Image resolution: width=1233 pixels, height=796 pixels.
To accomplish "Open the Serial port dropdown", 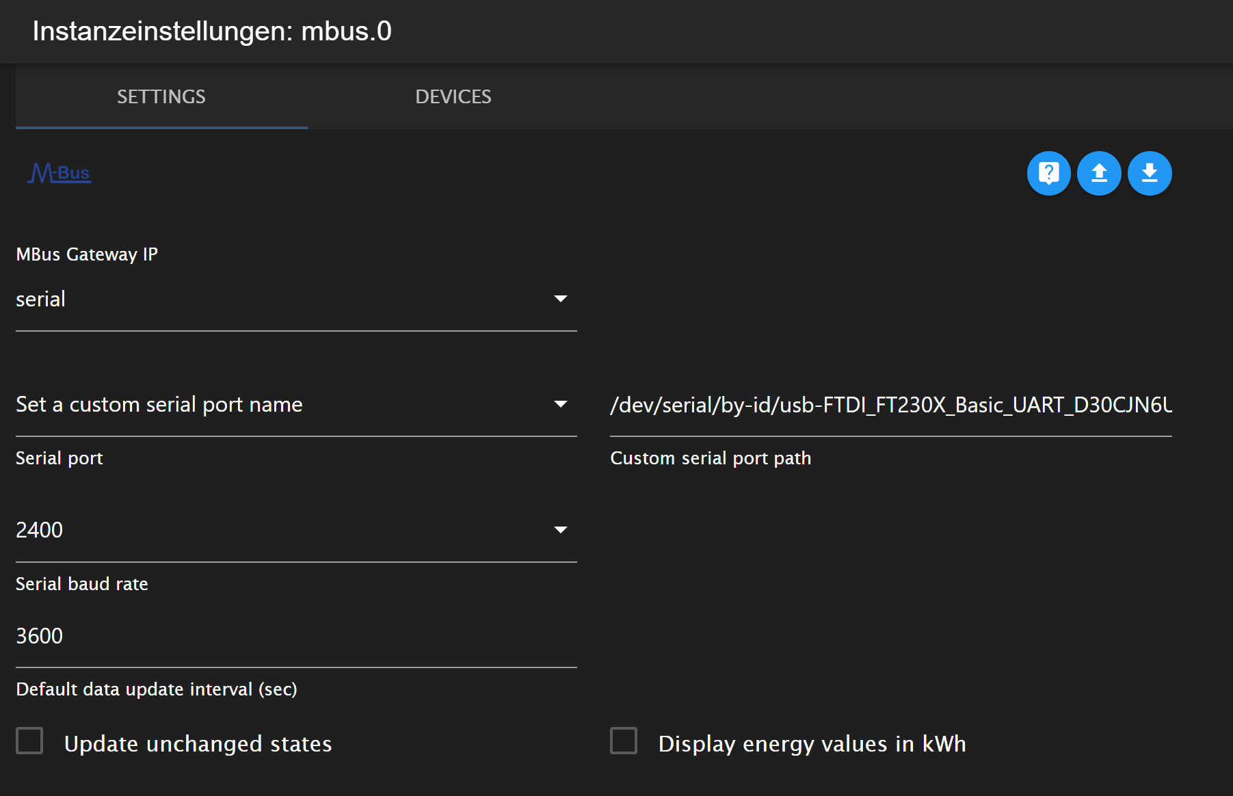I will [296, 405].
